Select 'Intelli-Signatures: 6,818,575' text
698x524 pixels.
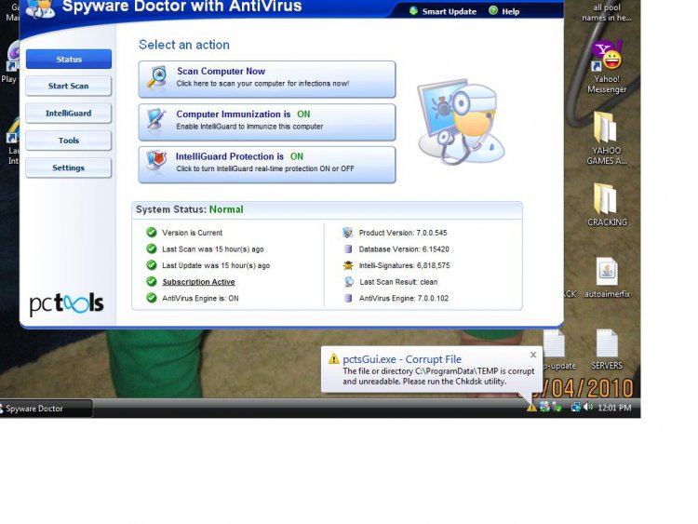point(404,266)
